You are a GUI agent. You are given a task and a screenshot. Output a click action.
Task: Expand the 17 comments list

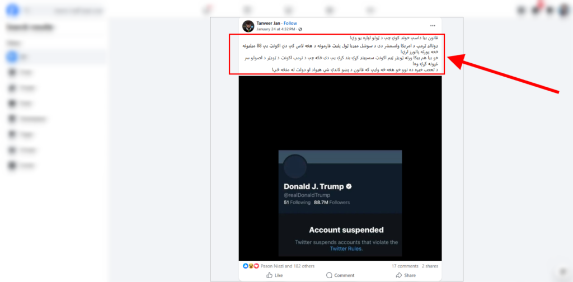click(405, 266)
